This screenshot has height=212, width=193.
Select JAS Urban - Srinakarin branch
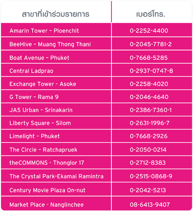tap(41, 110)
